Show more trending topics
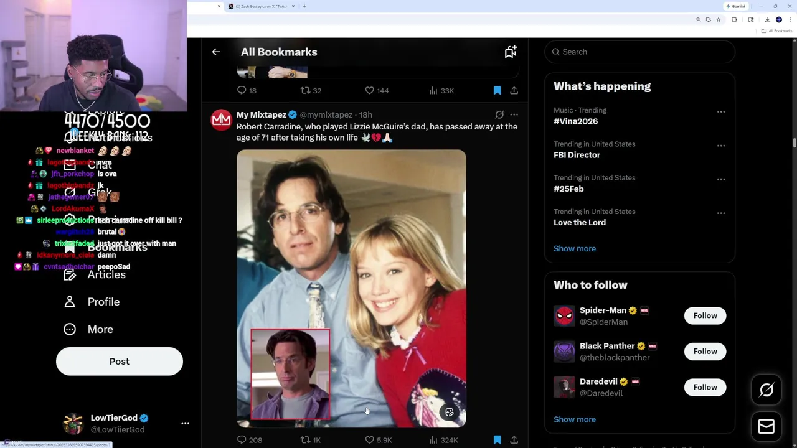The width and height of the screenshot is (797, 448). pyautogui.click(x=575, y=248)
